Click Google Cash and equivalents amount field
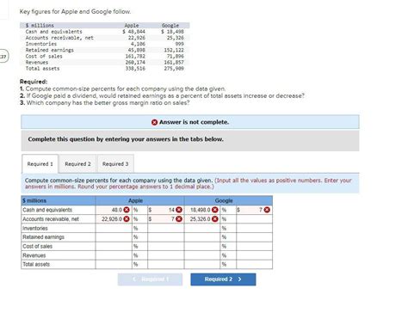The image size is (408, 331). (x=202, y=210)
